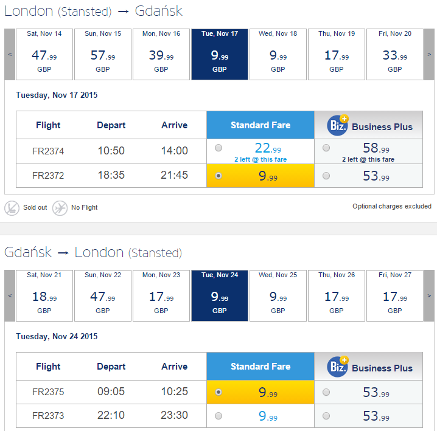Switch outbound date to Wed, Nov 18

tap(278, 54)
